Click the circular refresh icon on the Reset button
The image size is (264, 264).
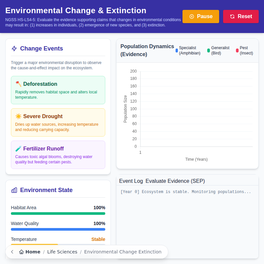233,16
